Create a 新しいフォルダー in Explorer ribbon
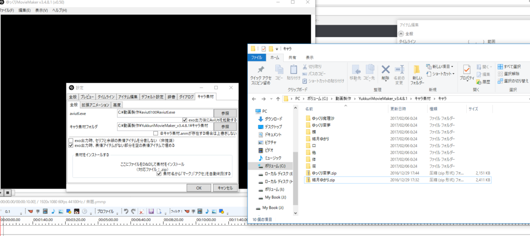530x236 pixels. tap(417, 75)
